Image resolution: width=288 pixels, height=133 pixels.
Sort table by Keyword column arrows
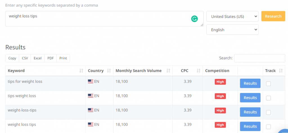81,71
